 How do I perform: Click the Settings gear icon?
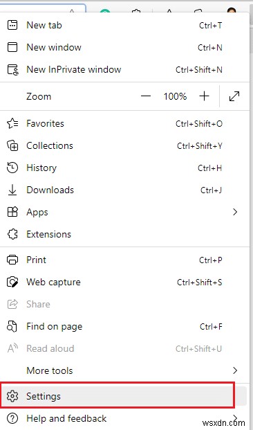12,396
